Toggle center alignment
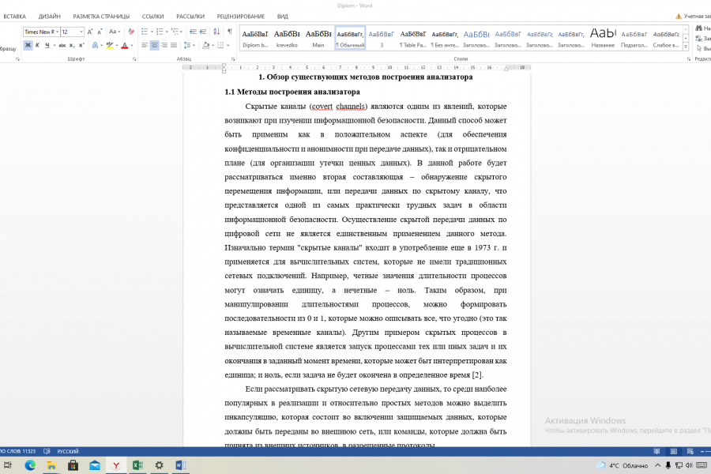Viewport: 711px width, 474px height. 154,45
